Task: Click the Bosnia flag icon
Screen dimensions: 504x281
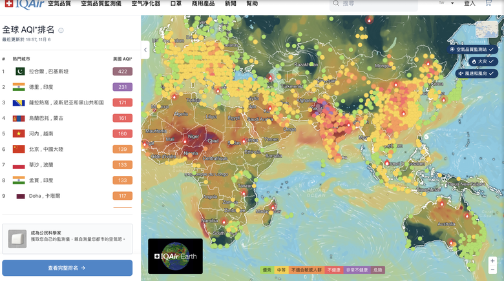Action: [x=19, y=102]
